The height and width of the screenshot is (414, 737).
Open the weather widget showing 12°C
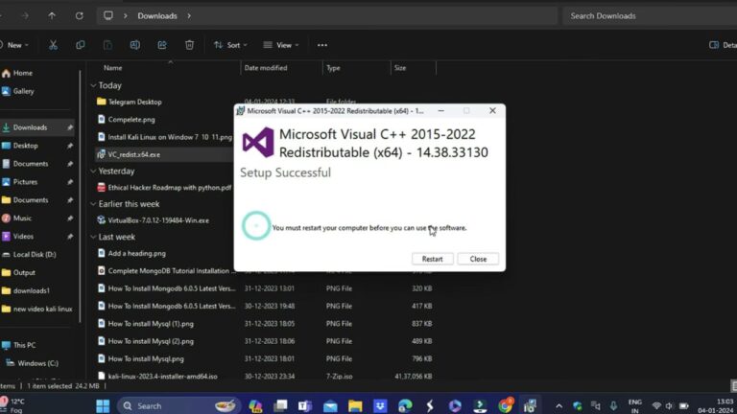13,405
